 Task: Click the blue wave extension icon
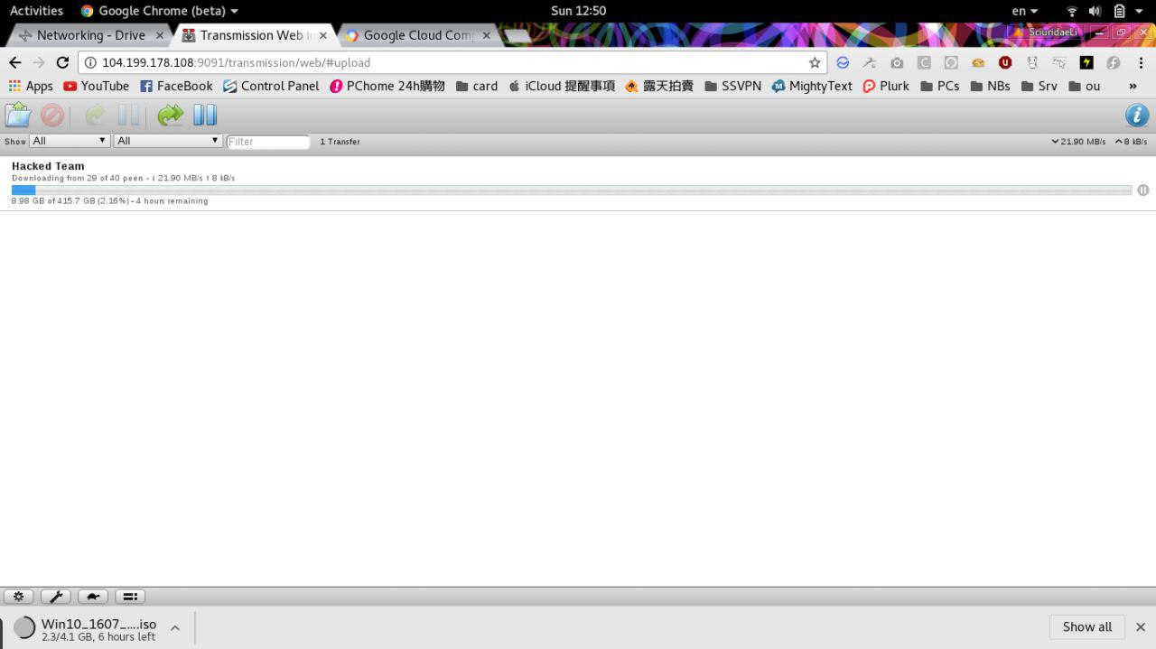coord(842,62)
